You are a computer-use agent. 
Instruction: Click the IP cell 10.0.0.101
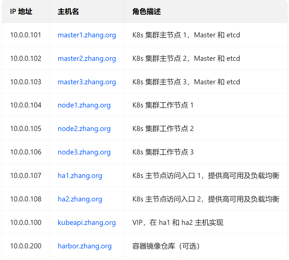point(26,35)
